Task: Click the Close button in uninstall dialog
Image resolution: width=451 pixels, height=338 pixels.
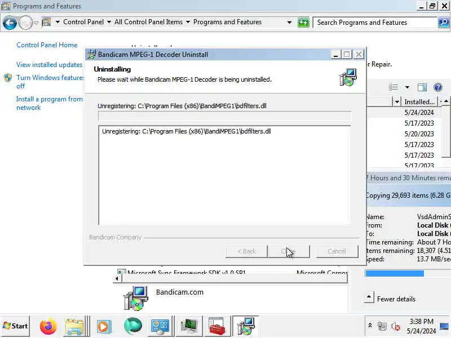Action: 289,251
